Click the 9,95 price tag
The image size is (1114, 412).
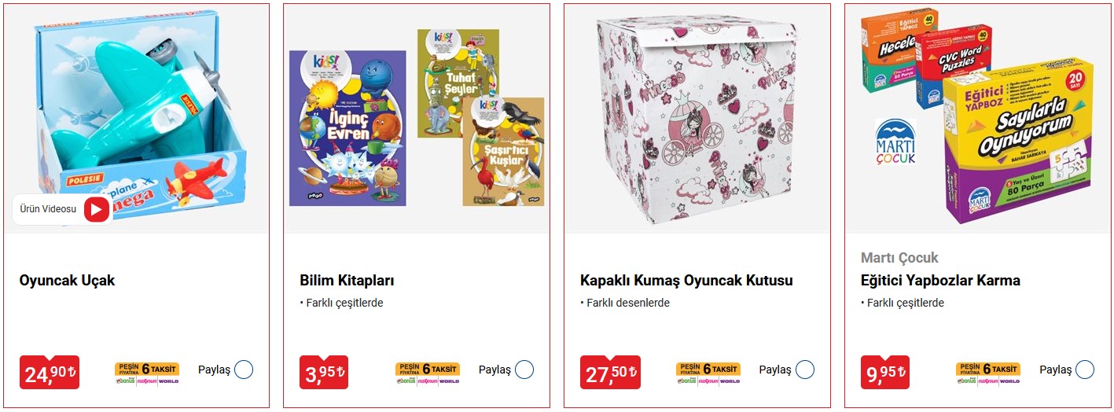(885, 373)
